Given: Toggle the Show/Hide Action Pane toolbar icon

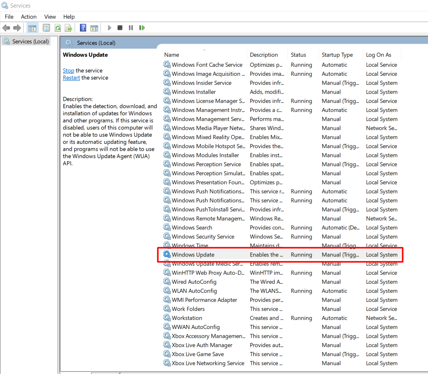Looking at the screenshot, I should [94, 28].
